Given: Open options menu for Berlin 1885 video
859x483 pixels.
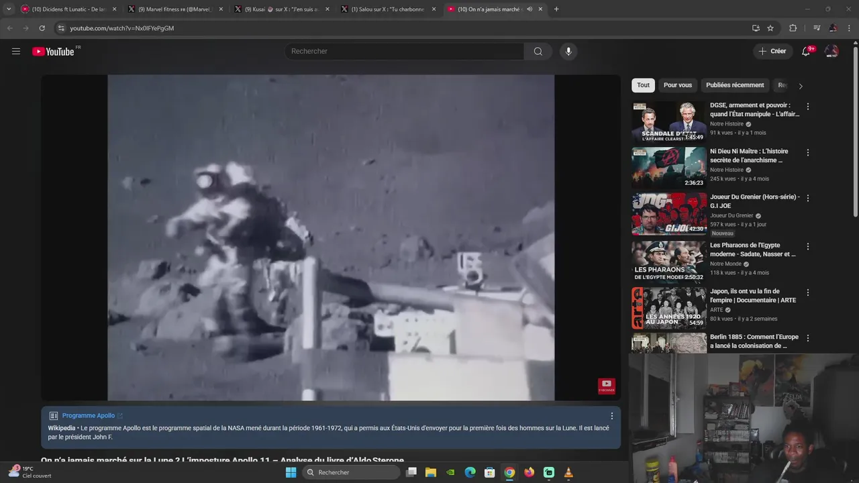Looking at the screenshot, I should coord(808,339).
